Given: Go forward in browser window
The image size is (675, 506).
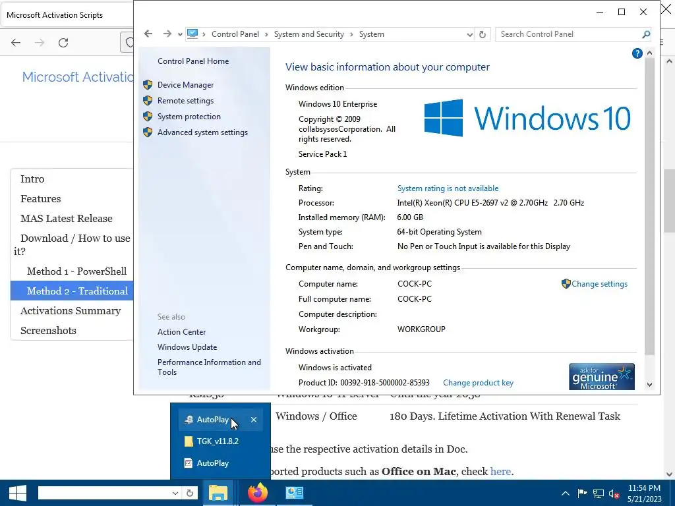Looking at the screenshot, I should [x=40, y=42].
